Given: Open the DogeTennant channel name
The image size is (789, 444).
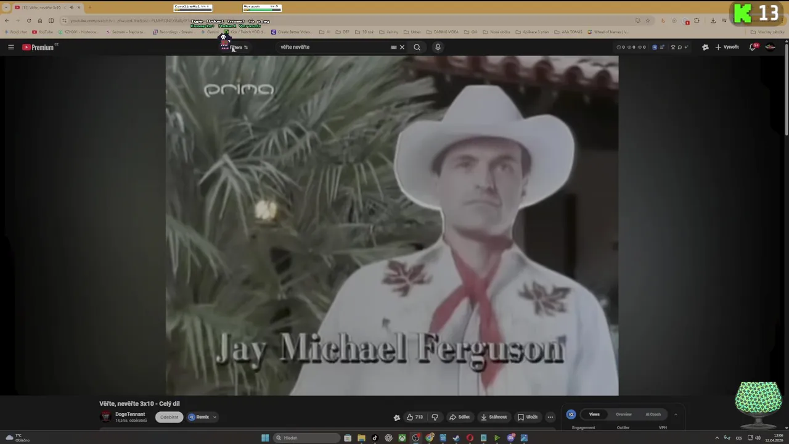Looking at the screenshot, I should 130,414.
